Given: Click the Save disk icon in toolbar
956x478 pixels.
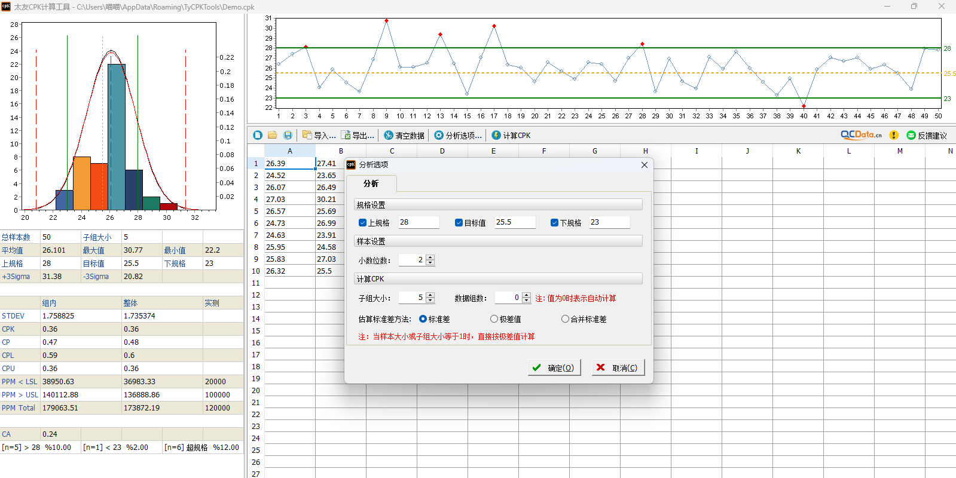Looking at the screenshot, I should (288, 135).
